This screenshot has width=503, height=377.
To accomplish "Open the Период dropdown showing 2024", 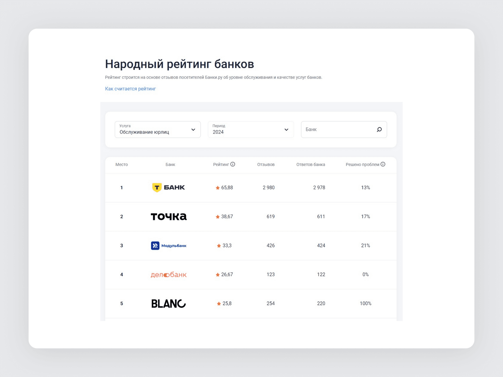I will click(x=251, y=129).
